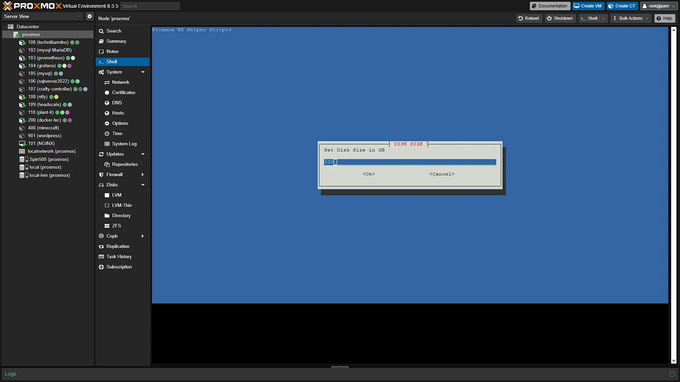Open the Server View settings gear
Image resolution: width=680 pixels, height=382 pixels.
90,16
